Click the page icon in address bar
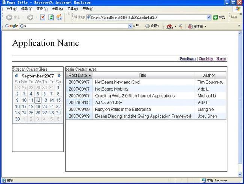Image resolution: width=244 pixels, height=184 pixels. pos(89,17)
